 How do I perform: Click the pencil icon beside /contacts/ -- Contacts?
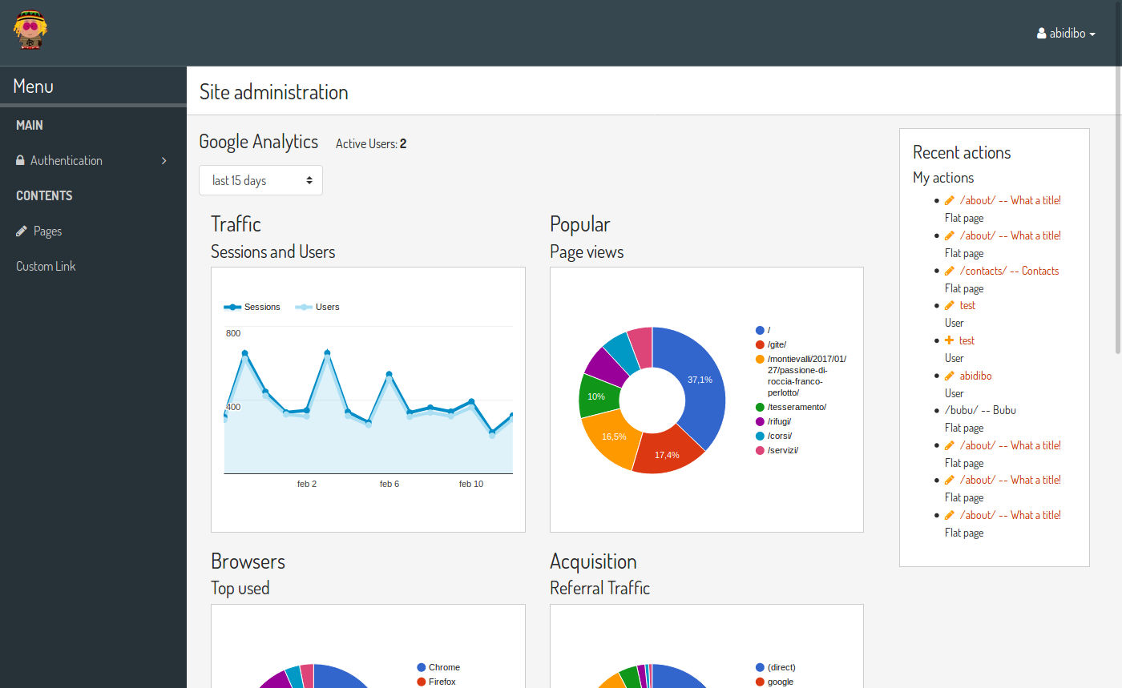(x=950, y=271)
